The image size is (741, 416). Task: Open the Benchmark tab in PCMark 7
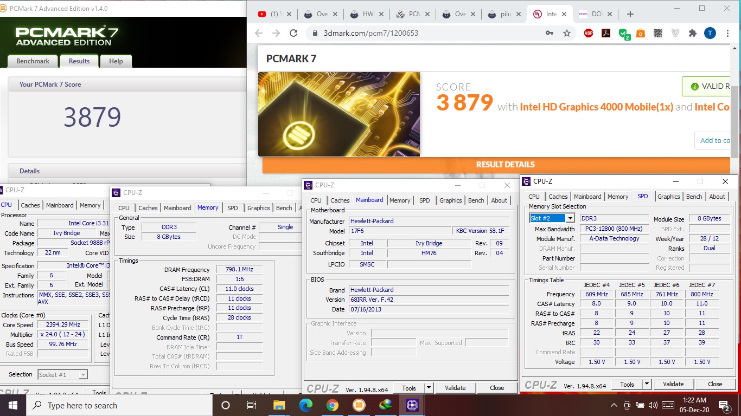pos(33,61)
